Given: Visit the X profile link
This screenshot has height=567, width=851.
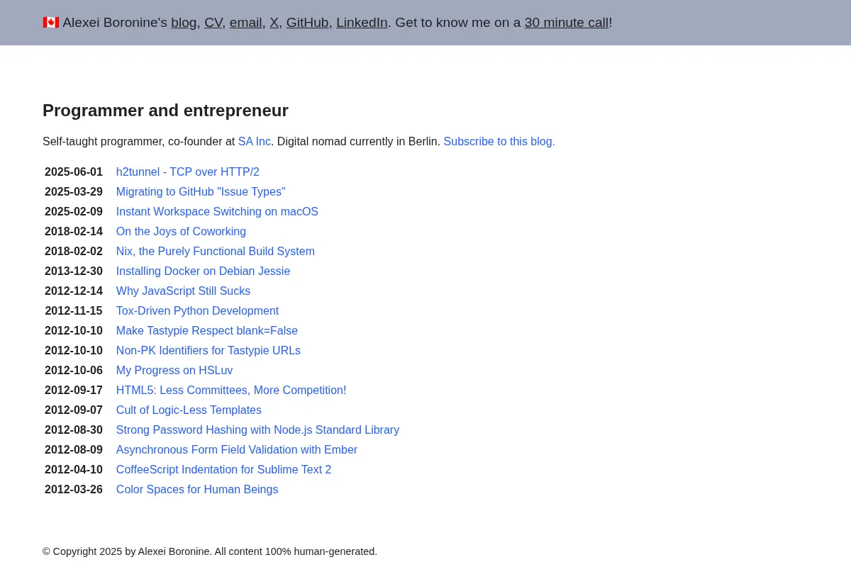Looking at the screenshot, I should point(274,23).
